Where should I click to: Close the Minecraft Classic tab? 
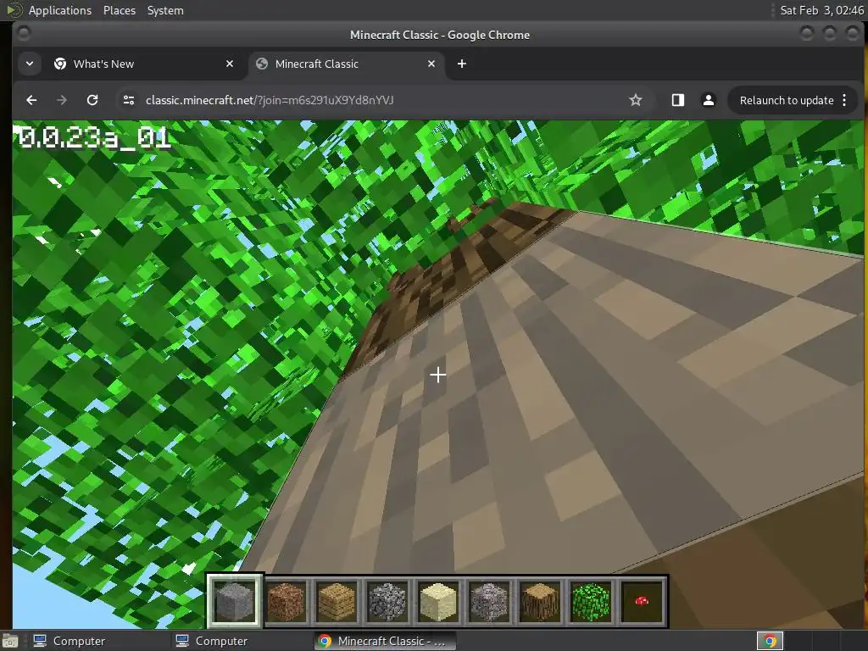point(431,64)
